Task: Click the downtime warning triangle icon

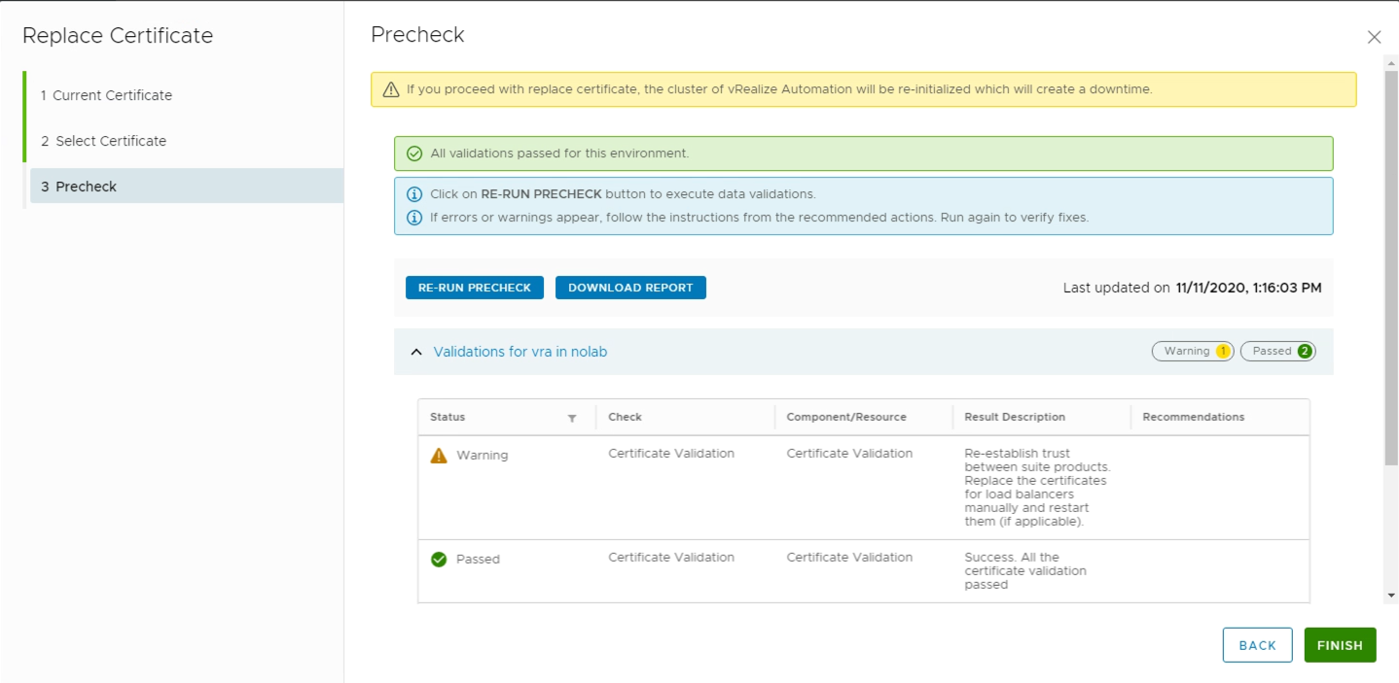Action: click(391, 89)
